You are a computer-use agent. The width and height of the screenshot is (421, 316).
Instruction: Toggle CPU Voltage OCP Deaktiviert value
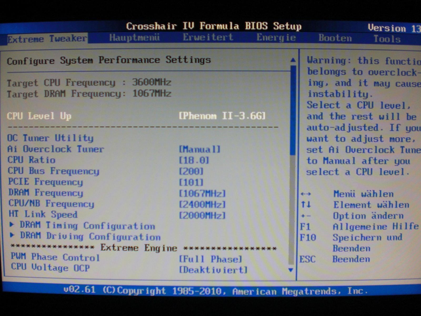point(213,270)
